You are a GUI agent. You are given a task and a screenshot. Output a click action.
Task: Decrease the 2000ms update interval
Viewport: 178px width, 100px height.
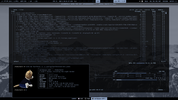[x=157, y=90]
